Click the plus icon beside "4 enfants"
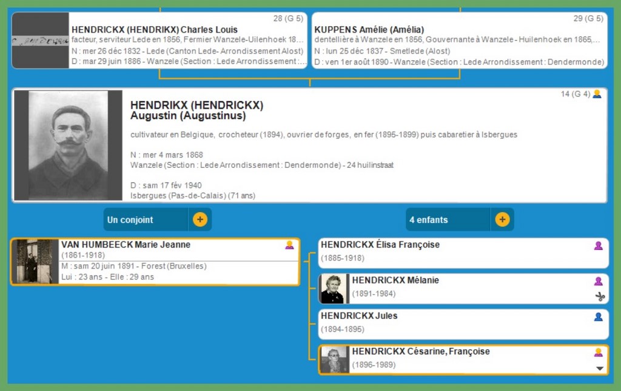Image resolution: width=621 pixels, height=391 pixels. pos(502,219)
